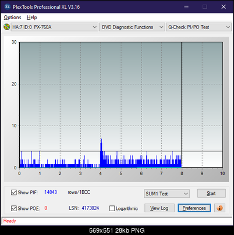Toggle the Show PIF checkbox

point(14,193)
